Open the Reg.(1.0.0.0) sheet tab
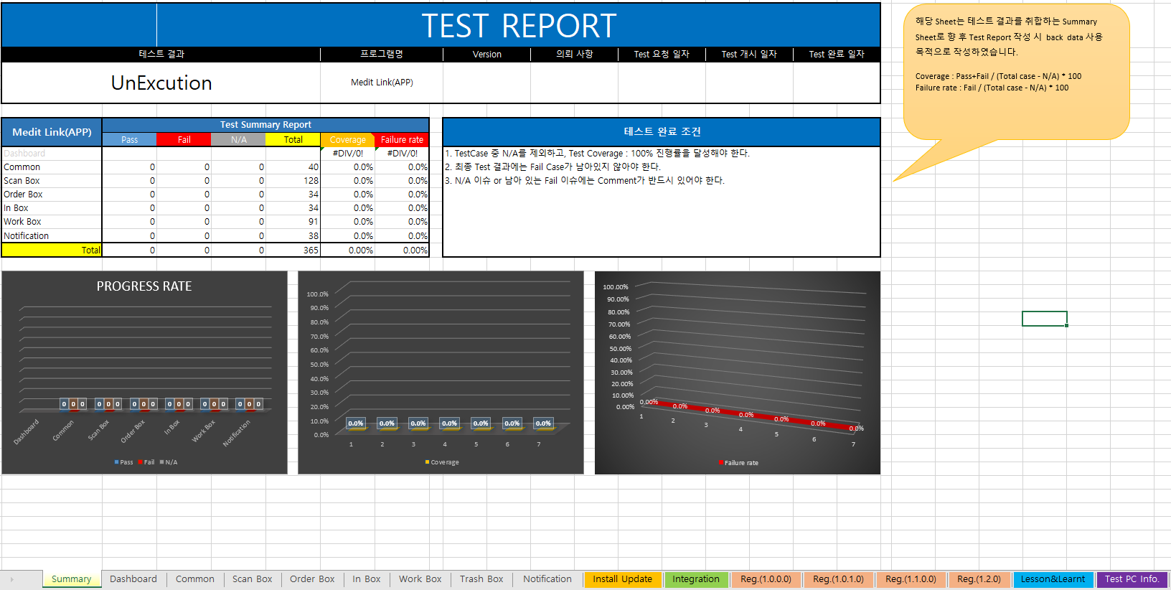Image resolution: width=1171 pixels, height=590 pixels. click(766, 579)
